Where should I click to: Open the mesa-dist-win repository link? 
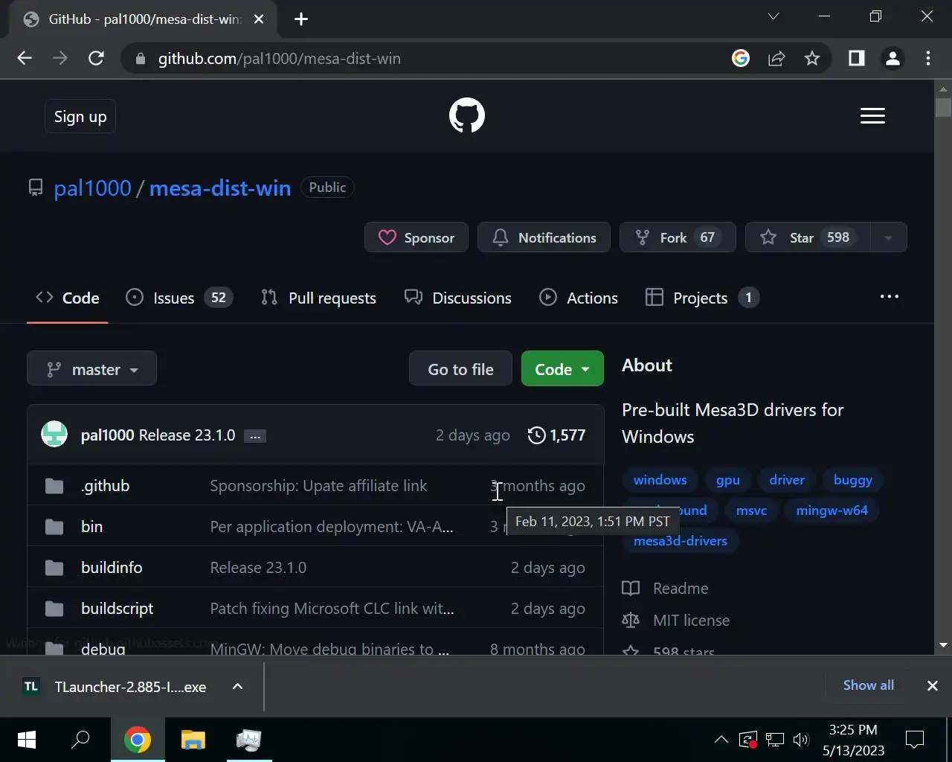[220, 188]
